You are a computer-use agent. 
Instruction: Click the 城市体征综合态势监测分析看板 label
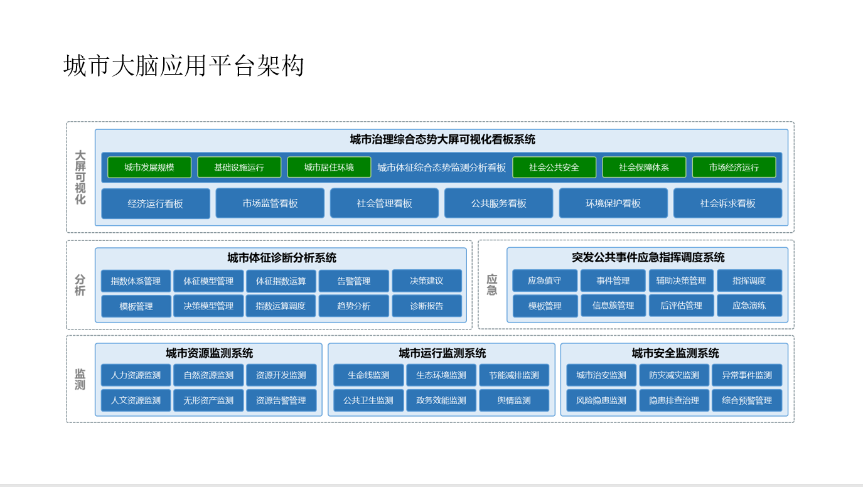point(442,168)
